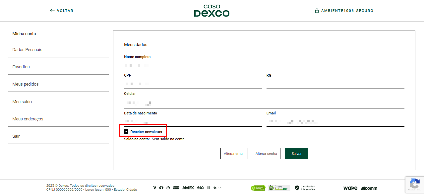Click the ReclameAQUI ÓTIMO seal
Image resolution: width=424 pixels, height=196 pixels.
coord(279,188)
